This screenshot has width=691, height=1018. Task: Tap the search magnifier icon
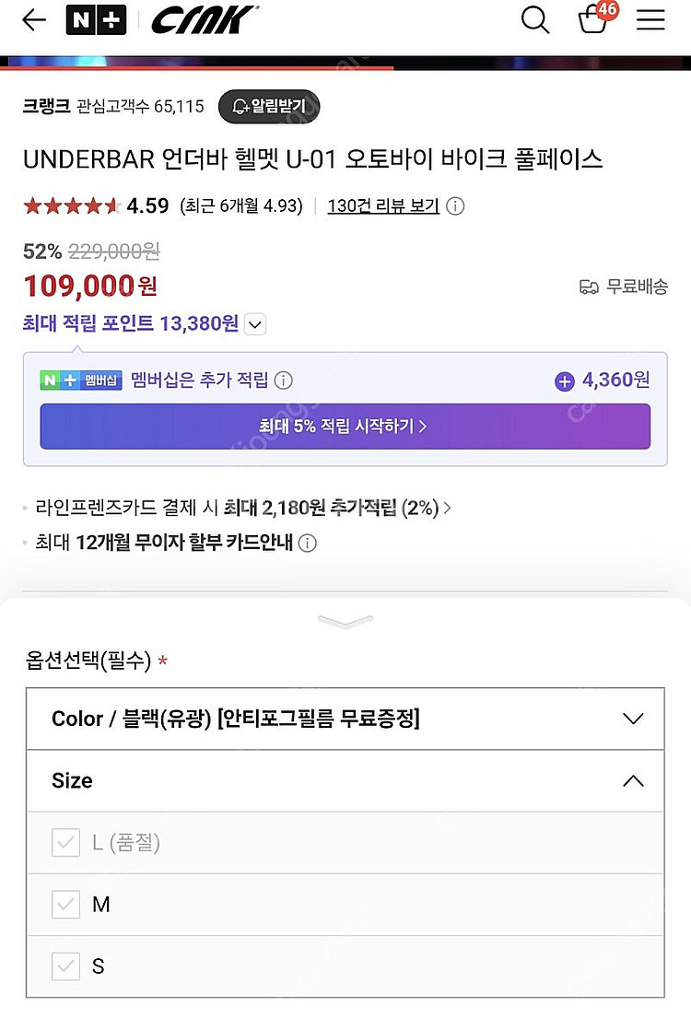coord(535,20)
